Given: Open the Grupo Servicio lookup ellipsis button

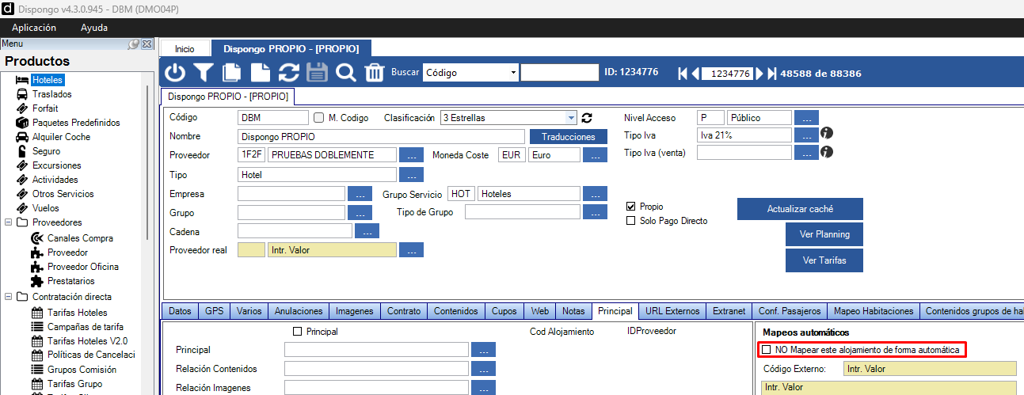Looking at the screenshot, I should coord(595,193).
